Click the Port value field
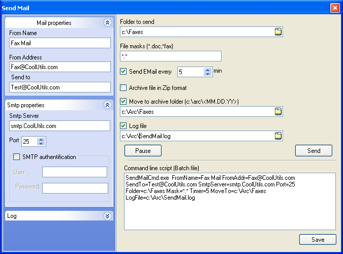This screenshot has width=343, height=254. coord(29,142)
